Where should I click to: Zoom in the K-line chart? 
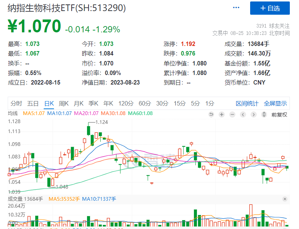(x=222, y=114)
